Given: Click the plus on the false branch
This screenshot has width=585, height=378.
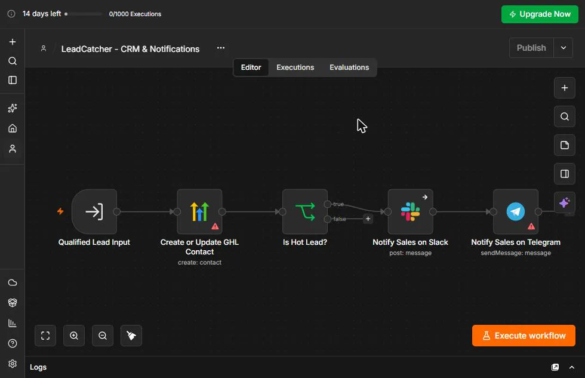Looking at the screenshot, I should pyautogui.click(x=368, y=219).
